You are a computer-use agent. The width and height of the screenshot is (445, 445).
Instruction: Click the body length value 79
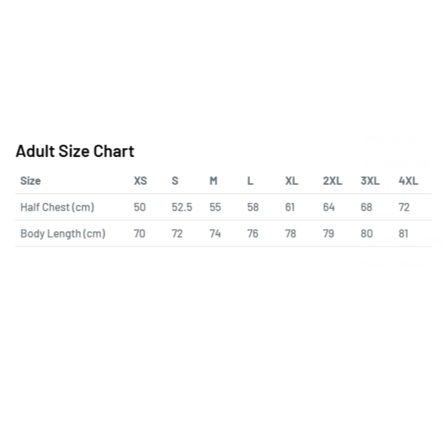329,234
